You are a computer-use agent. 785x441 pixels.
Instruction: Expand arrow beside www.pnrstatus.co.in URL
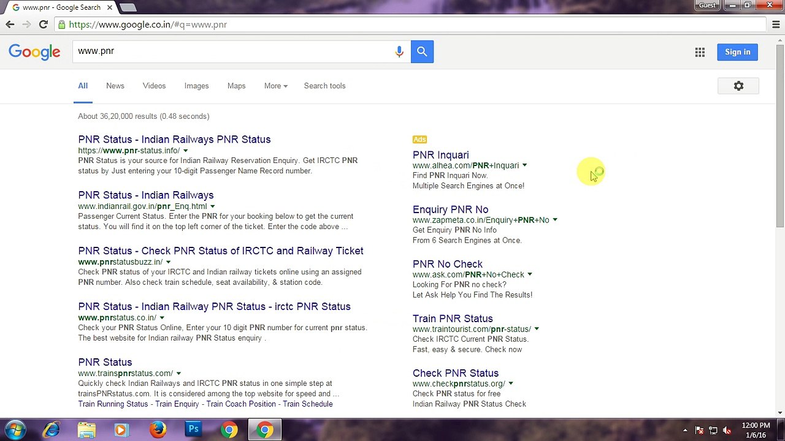click(162, 318)
